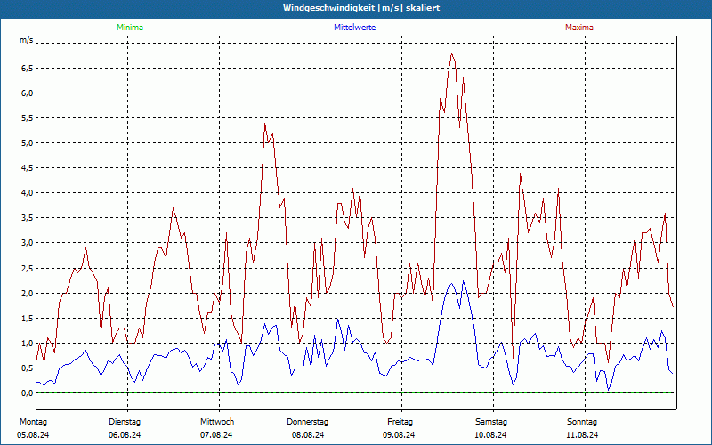
Task: Click the '0,0' y-axis value
Action: pos(28,393)
